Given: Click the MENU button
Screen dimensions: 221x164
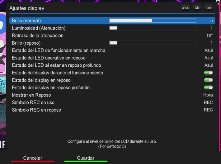Looking at the screenshot, I should [x=185, y=8].
